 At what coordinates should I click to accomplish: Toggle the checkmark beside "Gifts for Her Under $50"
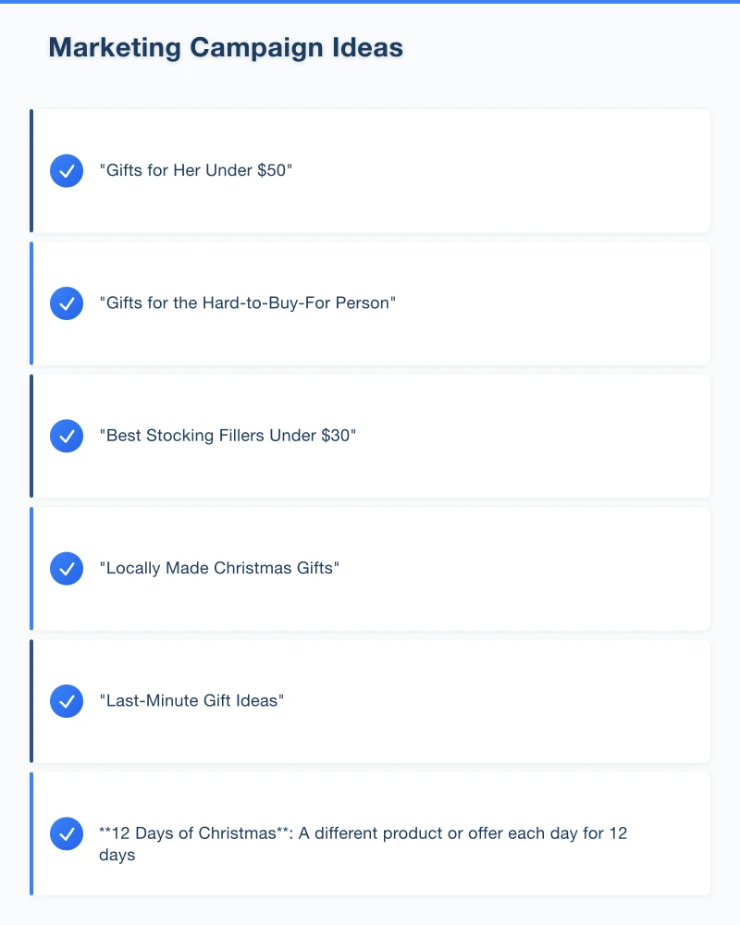click(x=67, y=171)
